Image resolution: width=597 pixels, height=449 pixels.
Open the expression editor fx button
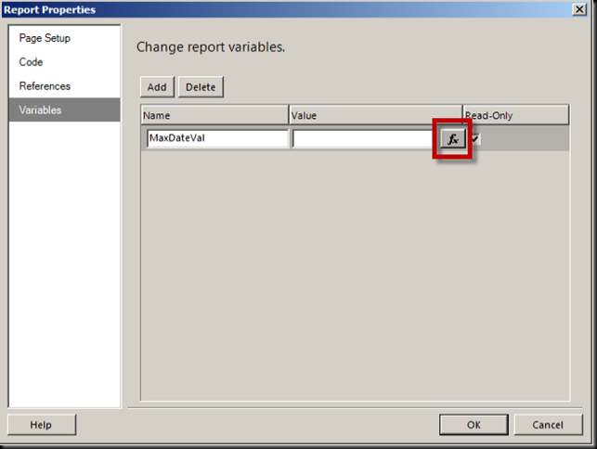[x=452, y=138]
